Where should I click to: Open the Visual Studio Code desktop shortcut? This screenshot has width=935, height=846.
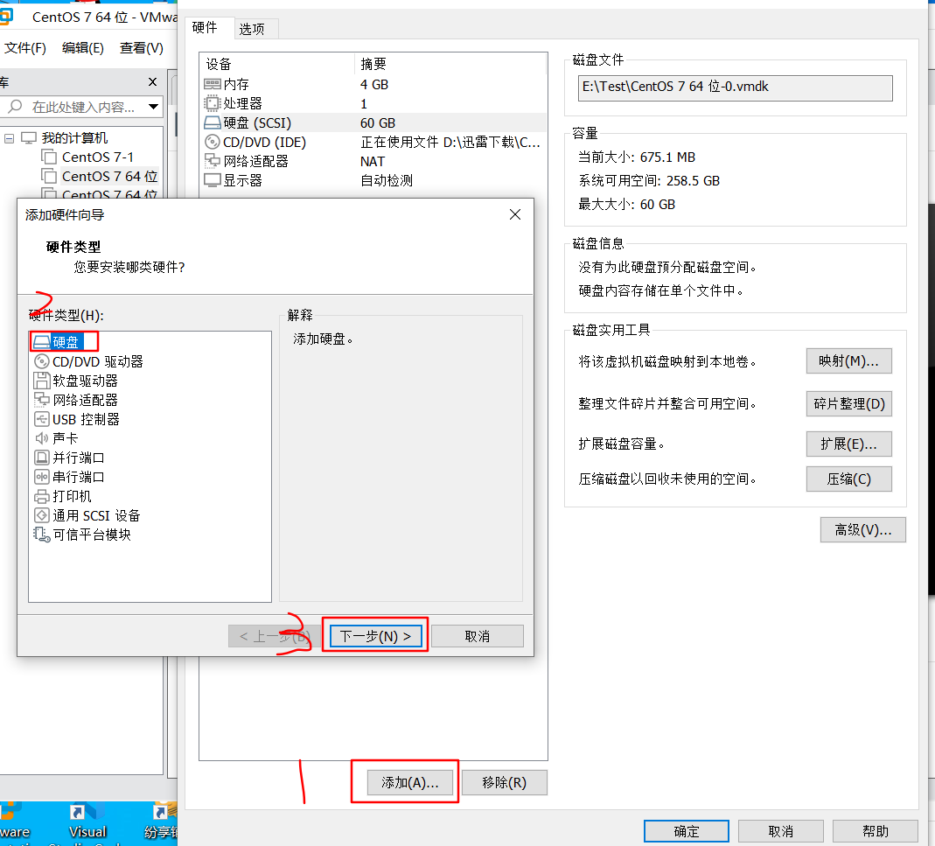[87, 823]
